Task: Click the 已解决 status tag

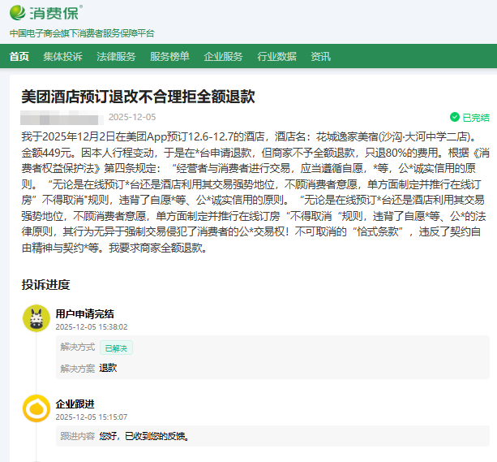Action: (x=116, y=348)
